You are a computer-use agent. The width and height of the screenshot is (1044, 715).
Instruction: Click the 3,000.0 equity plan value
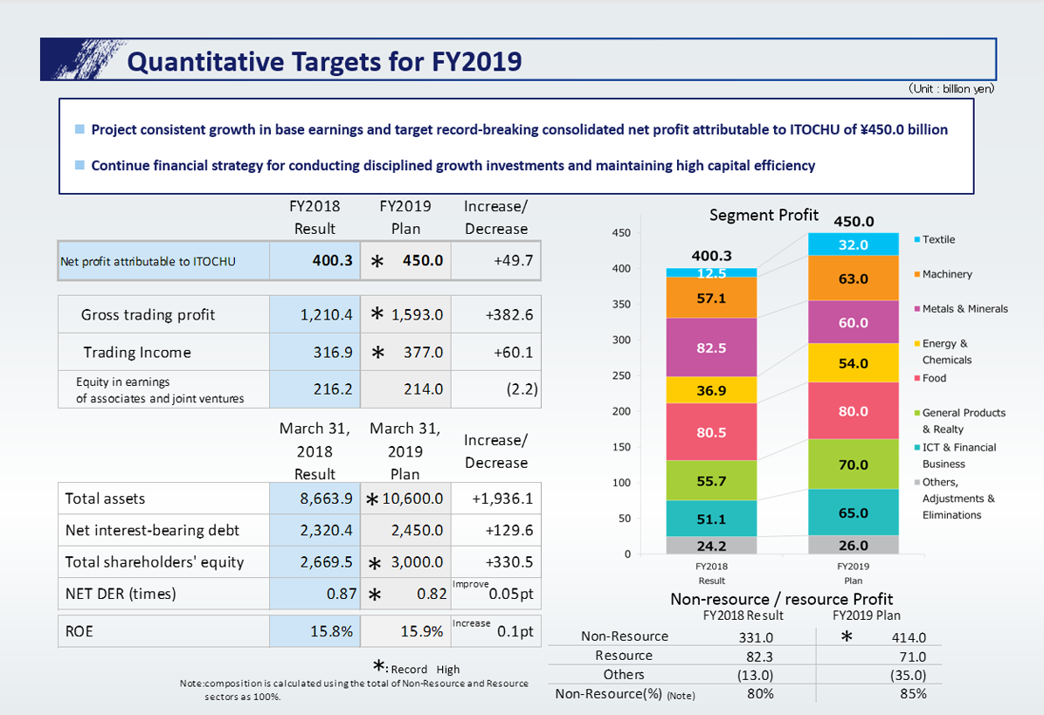coord(417,562)
